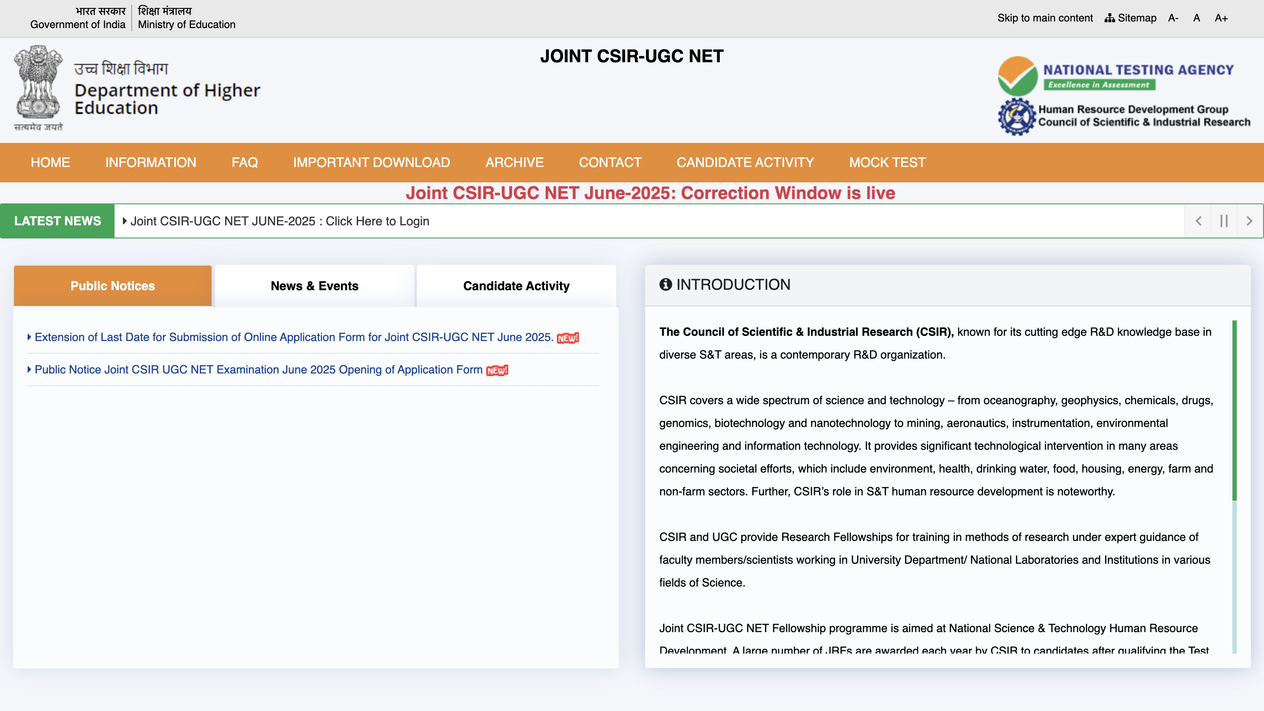Advance the news ticker with the right arrow
The width and height of the screenshot is (1264, 711).
tap(1249, 220)
